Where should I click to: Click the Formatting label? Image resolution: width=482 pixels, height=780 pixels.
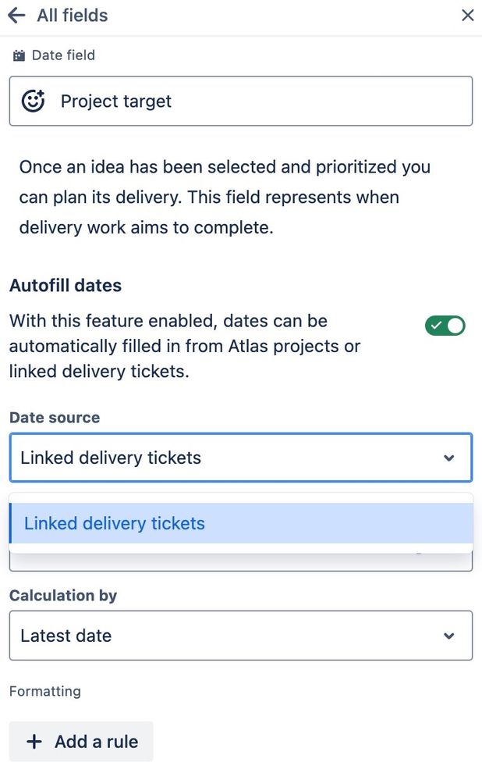click(x=44, y=691)
